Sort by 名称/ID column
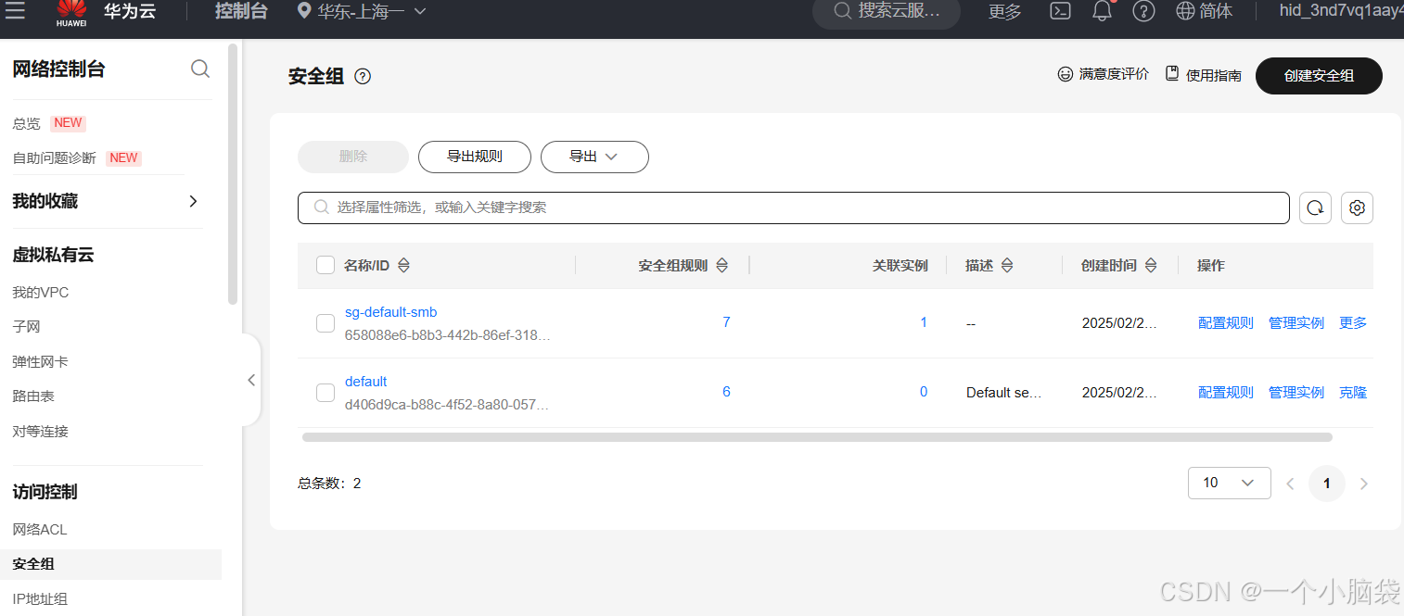Viewport: 1404px width, 616px height. point(403,266)
